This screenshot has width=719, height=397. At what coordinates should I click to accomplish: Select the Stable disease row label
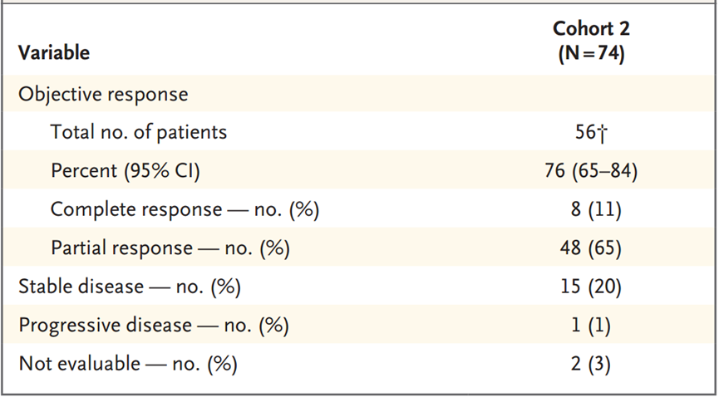click(x=130, y=287)
